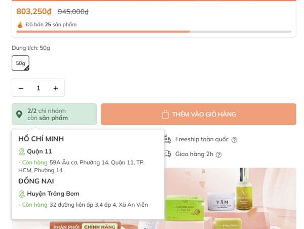
Task: Open Quận 11 branch location
Action: coord(40,151)
